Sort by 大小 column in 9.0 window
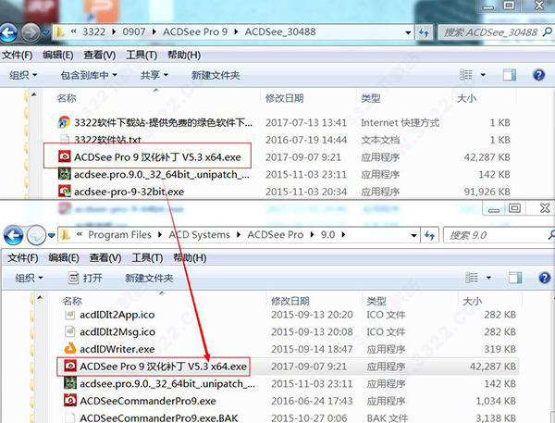555x423 pixels. [x=472, y=301]
